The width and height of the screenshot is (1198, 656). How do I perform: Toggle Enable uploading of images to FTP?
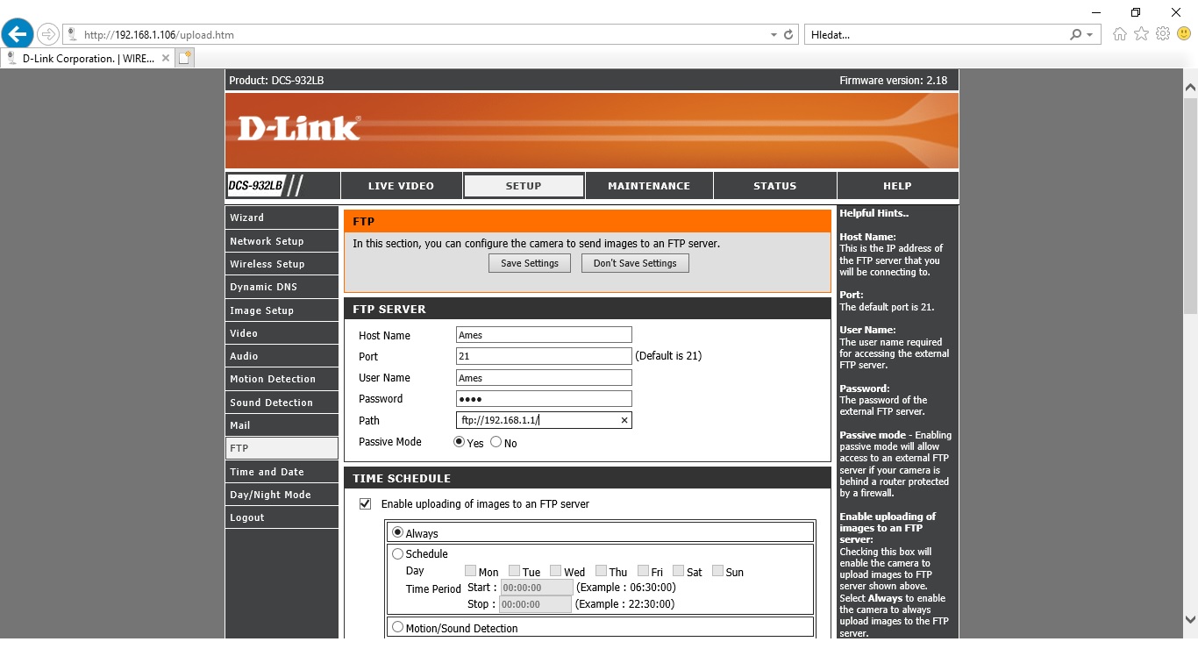coord(366,504)
